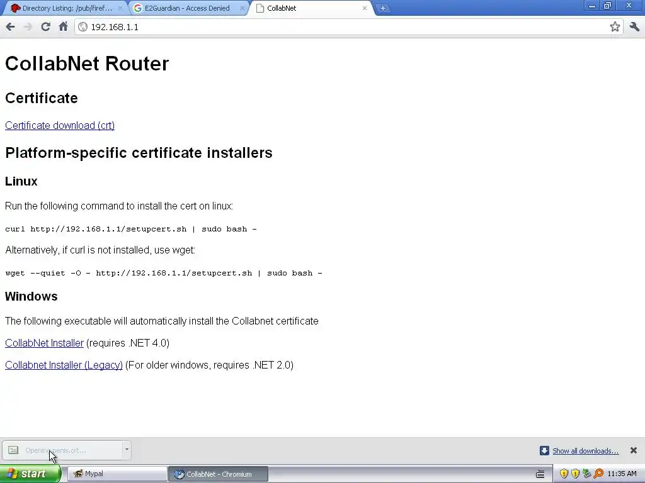Click the blue download arrow icon

pos(544,450)
